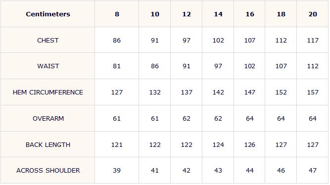This screenshot has width=330, height=185.
Task: Click hem circumference value 157
Action: [x=313, y=92]
